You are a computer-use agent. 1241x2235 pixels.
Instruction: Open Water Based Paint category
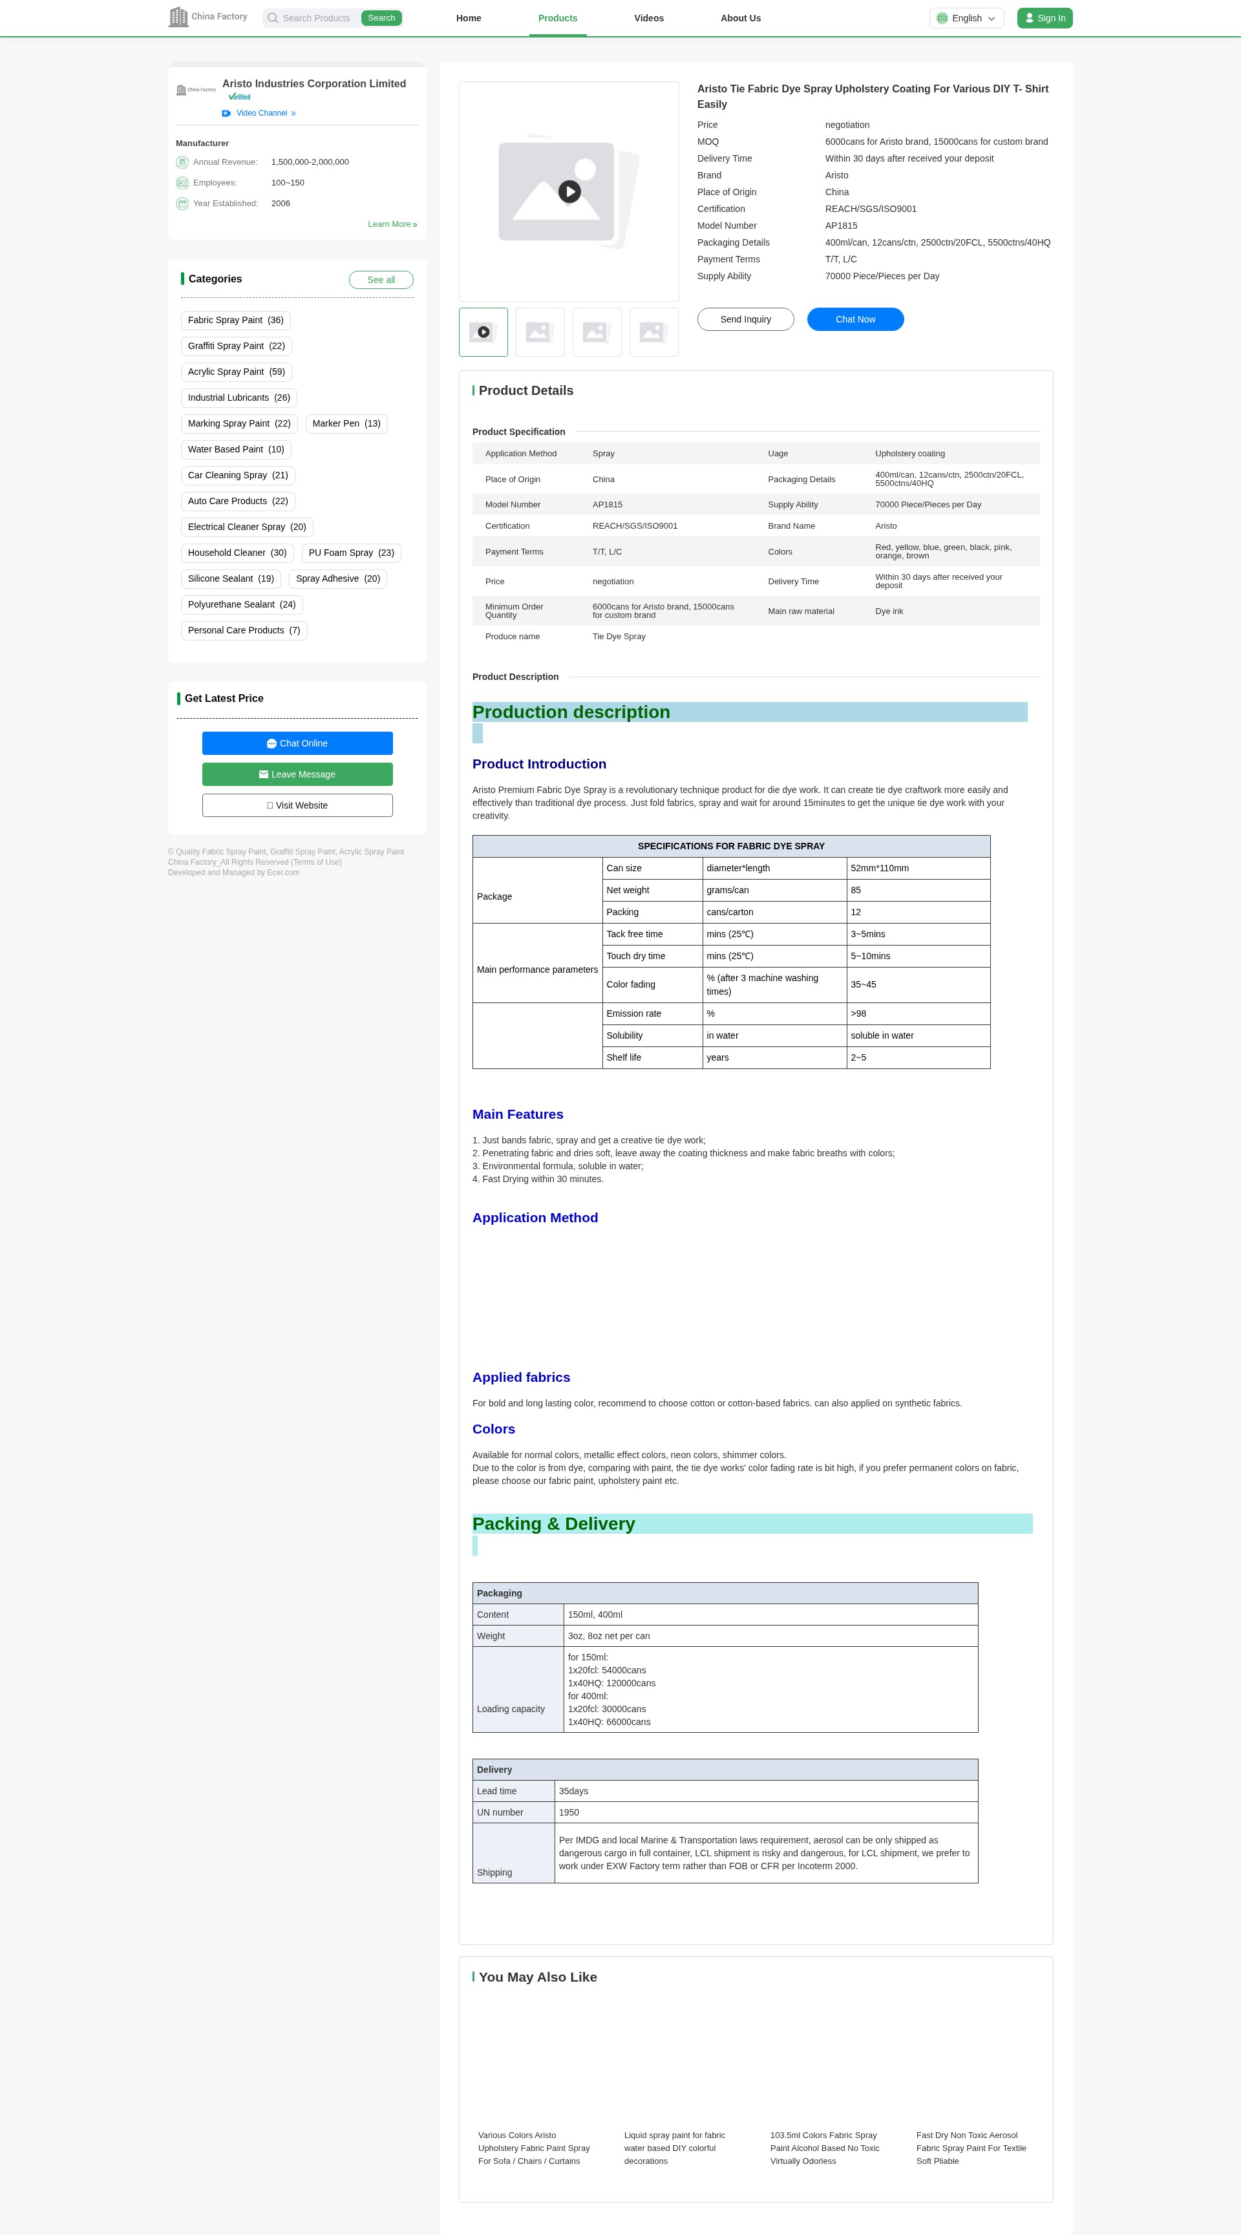[x=236, y=450]
